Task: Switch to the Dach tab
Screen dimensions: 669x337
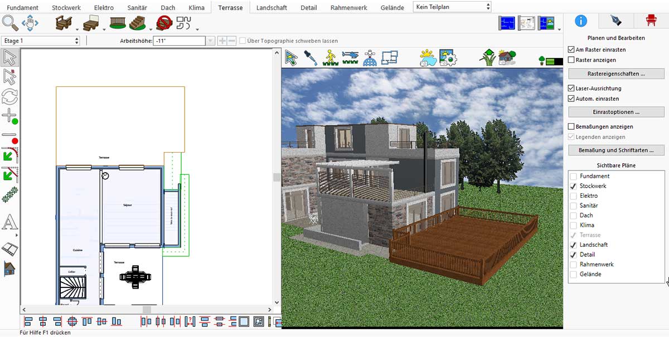Action: coord(167,7)
